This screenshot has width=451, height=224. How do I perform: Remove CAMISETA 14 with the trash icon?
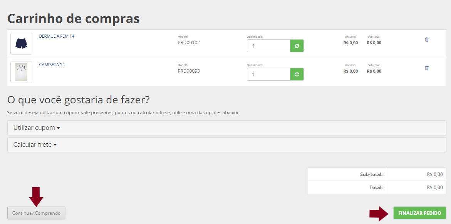click(427, 68)
